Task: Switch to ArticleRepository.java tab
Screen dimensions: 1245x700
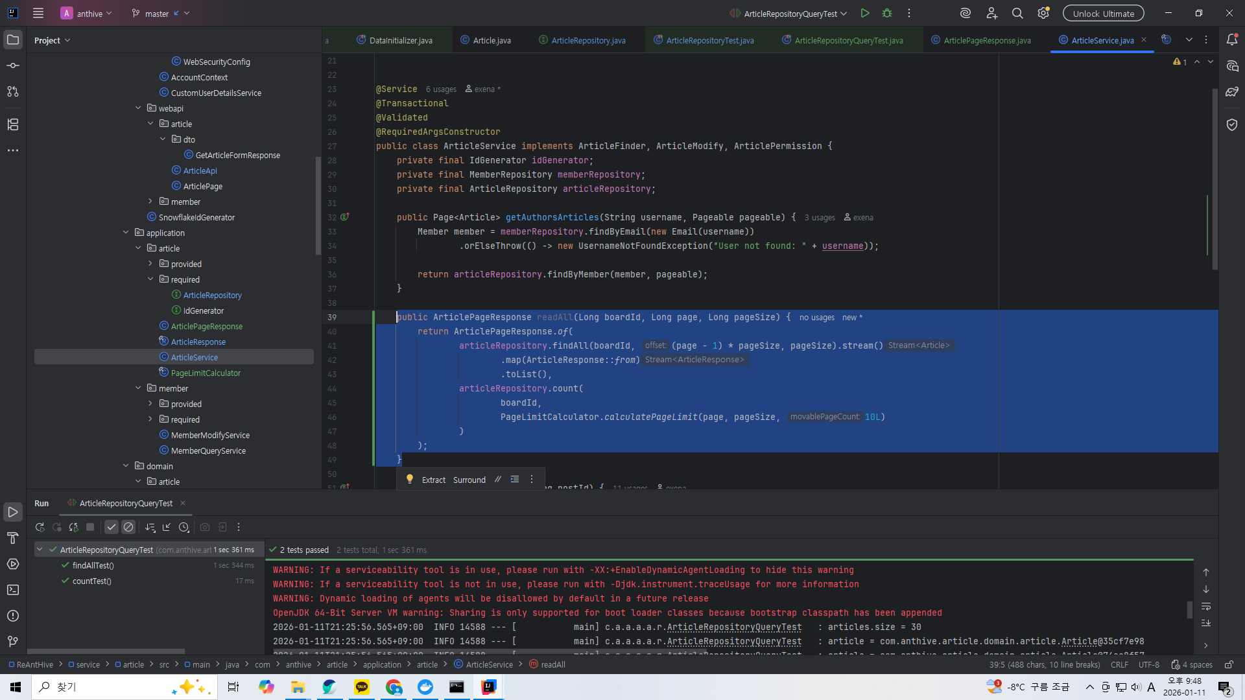Action: 587,40
